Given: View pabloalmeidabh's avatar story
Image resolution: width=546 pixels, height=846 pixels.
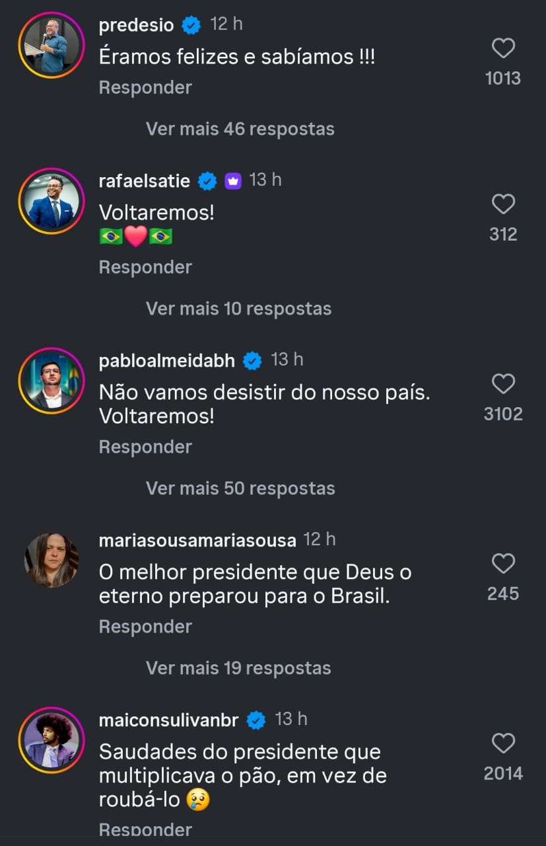Looking at the screenshot, I should (x=52, y=381).
